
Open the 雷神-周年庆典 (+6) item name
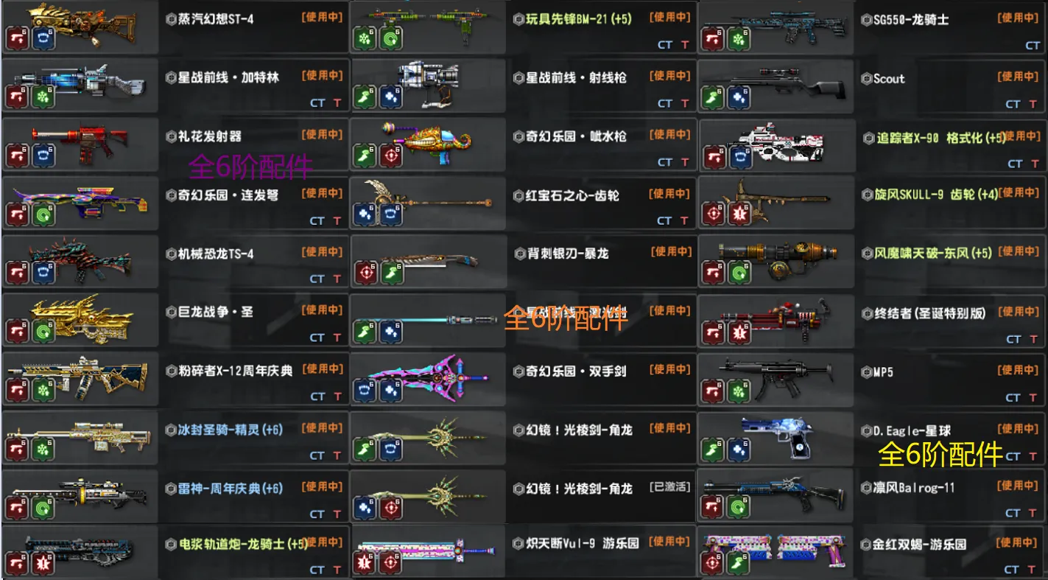231,489
